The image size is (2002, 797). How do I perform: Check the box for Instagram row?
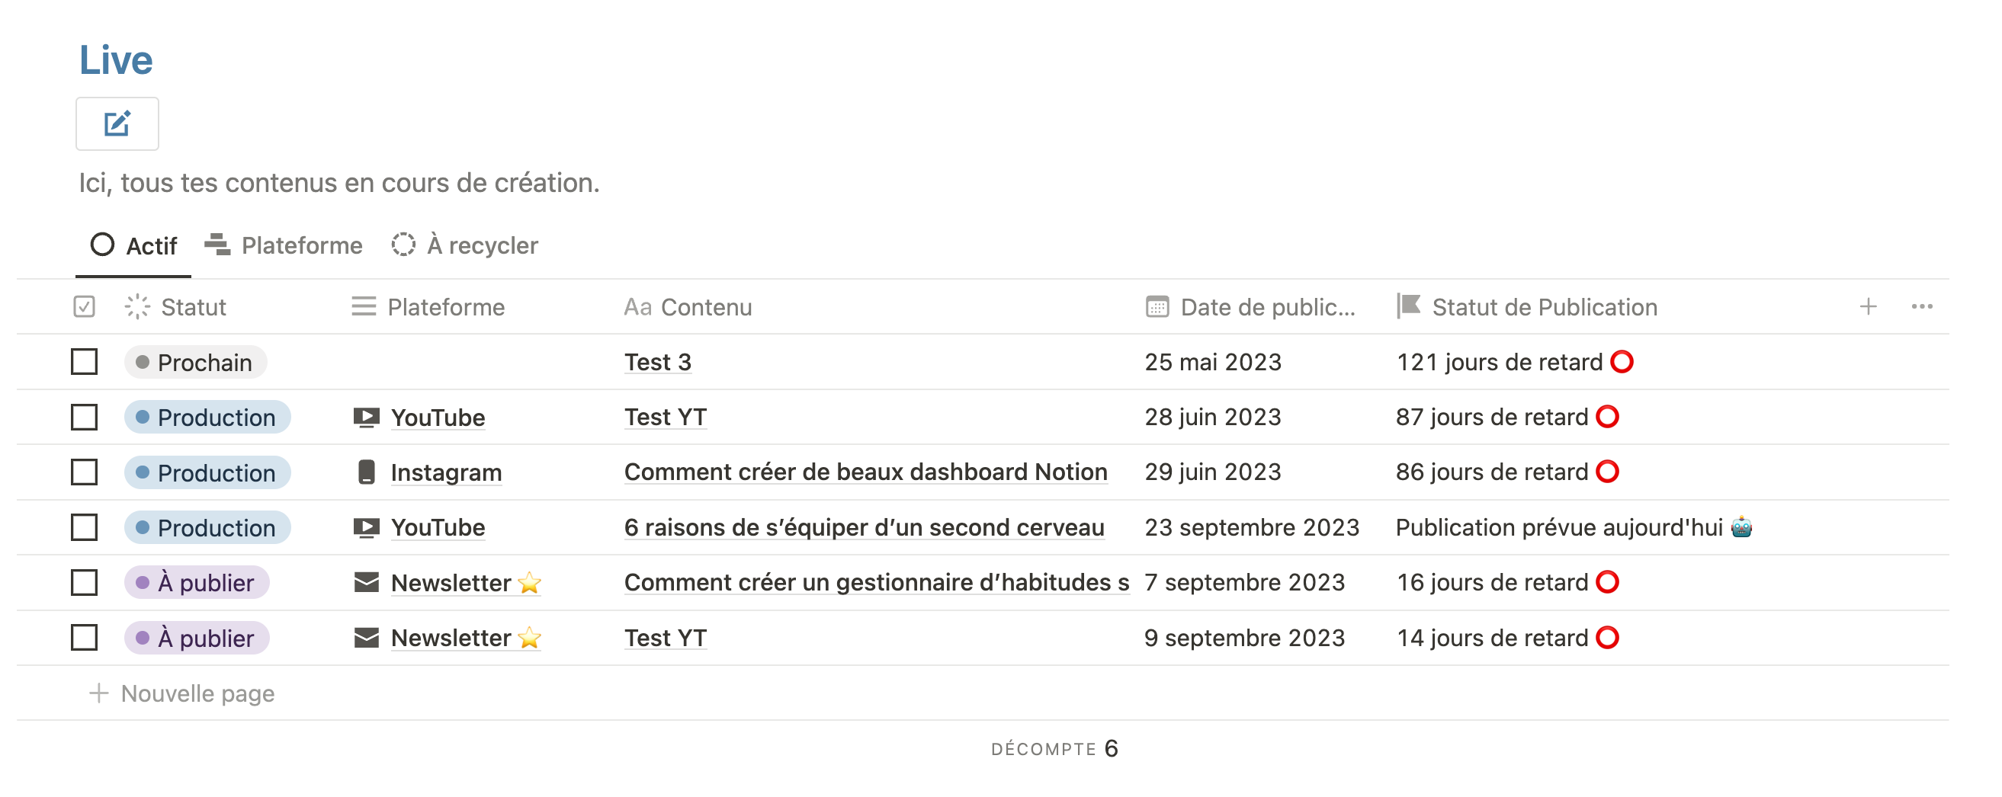[x=84, y=472]
